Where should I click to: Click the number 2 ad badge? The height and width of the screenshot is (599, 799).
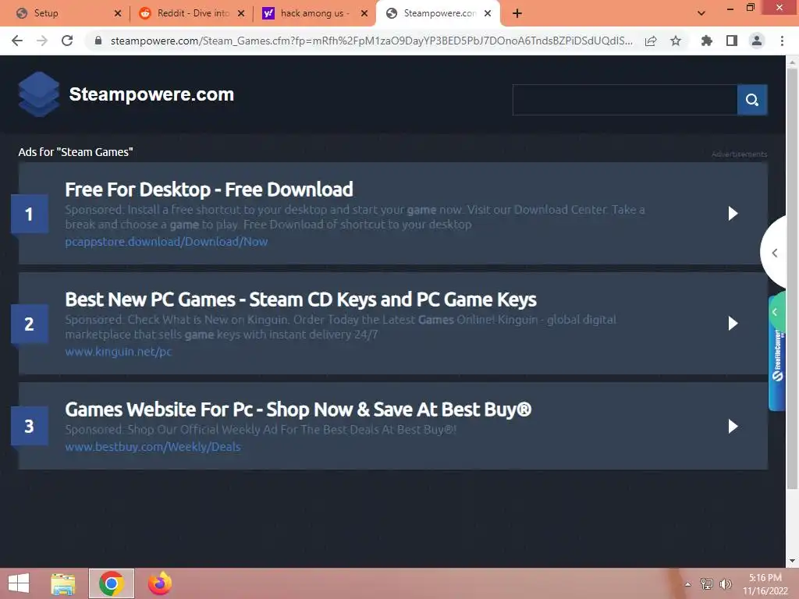point(30,324)
